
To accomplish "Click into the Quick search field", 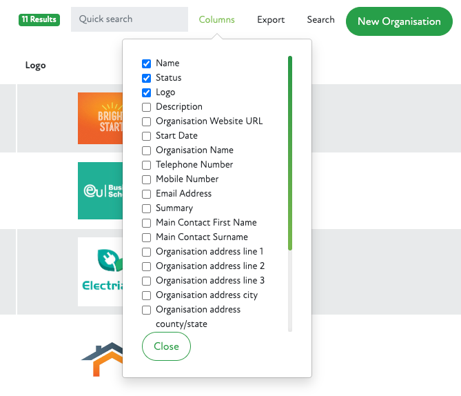I will pos(129,19).
